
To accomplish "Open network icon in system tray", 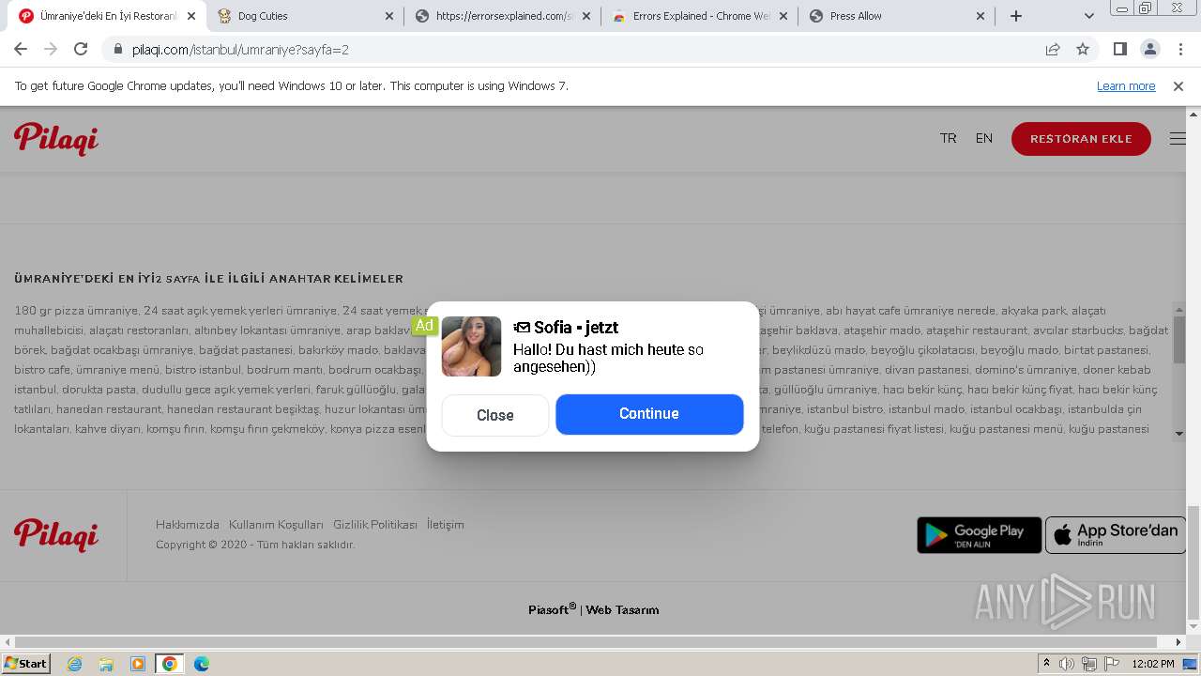I will pyautogui.click(x=1088, y=664).
